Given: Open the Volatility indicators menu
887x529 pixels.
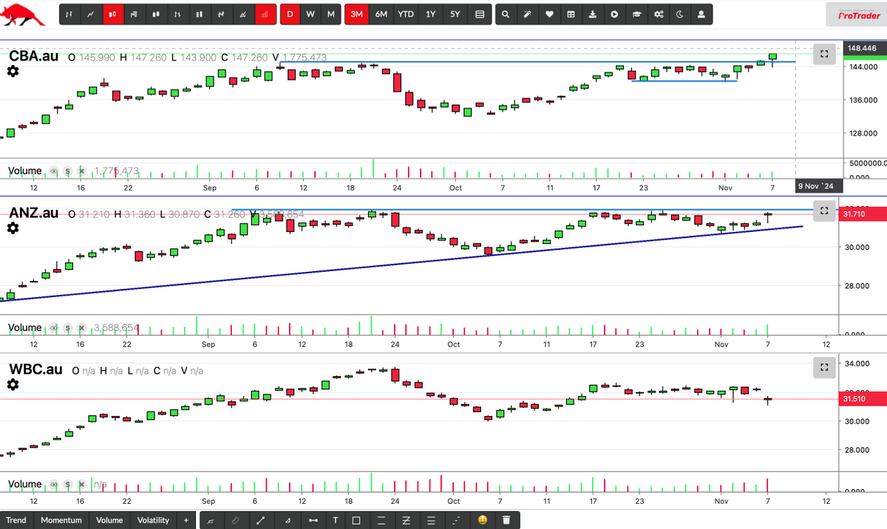Looking at the screenshot, I should coord(153,520).
